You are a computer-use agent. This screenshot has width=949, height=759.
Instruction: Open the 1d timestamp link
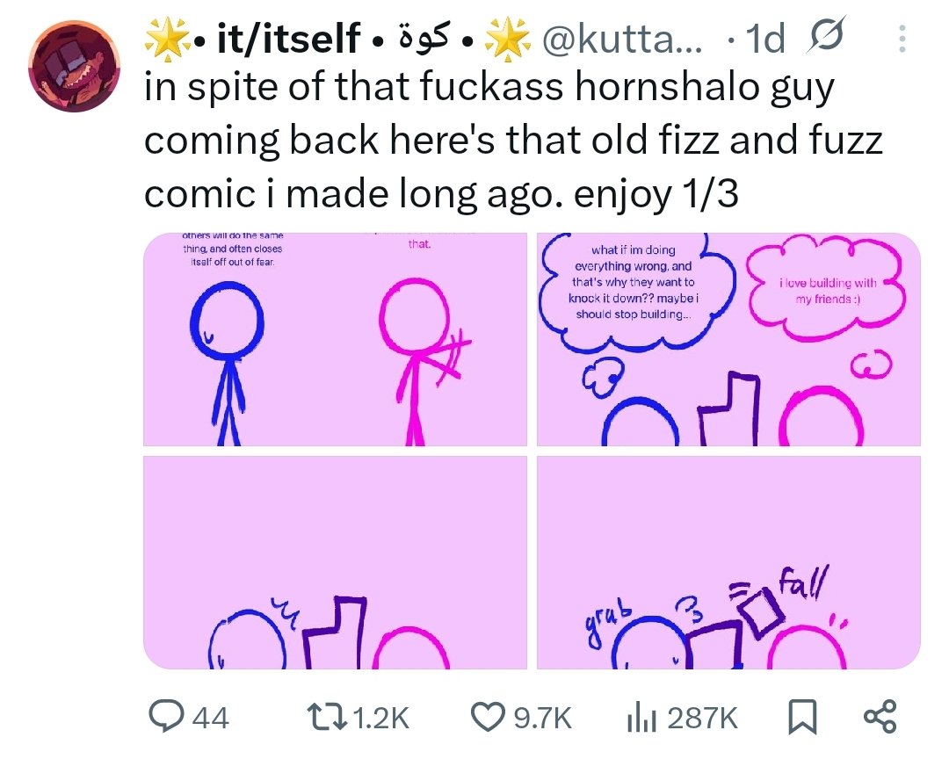[765, 39]
